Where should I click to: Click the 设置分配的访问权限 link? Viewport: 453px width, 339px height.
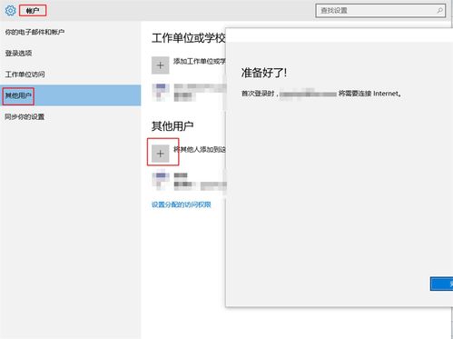[x=182, y=204]
